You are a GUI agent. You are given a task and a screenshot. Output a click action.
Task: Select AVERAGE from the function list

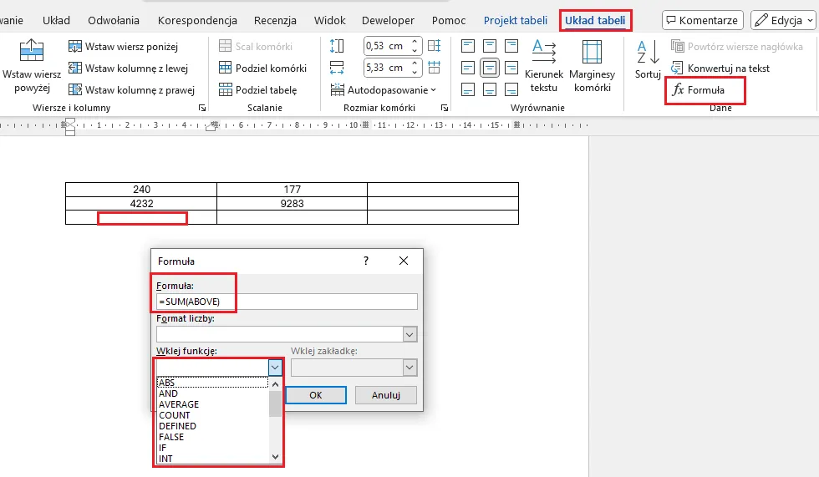tap(179, 404)
